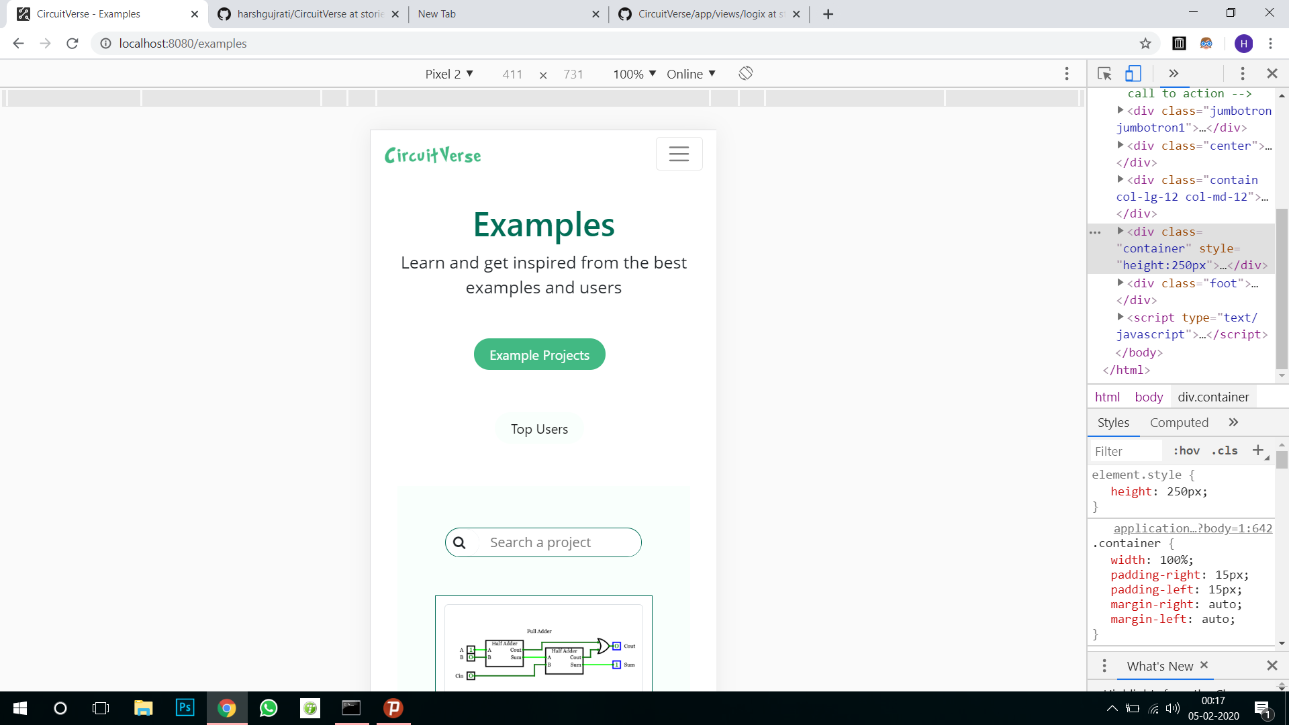1289x725 pixels.
Task: Switch to the Computed tab
Action: click(x=1179, y=422)
